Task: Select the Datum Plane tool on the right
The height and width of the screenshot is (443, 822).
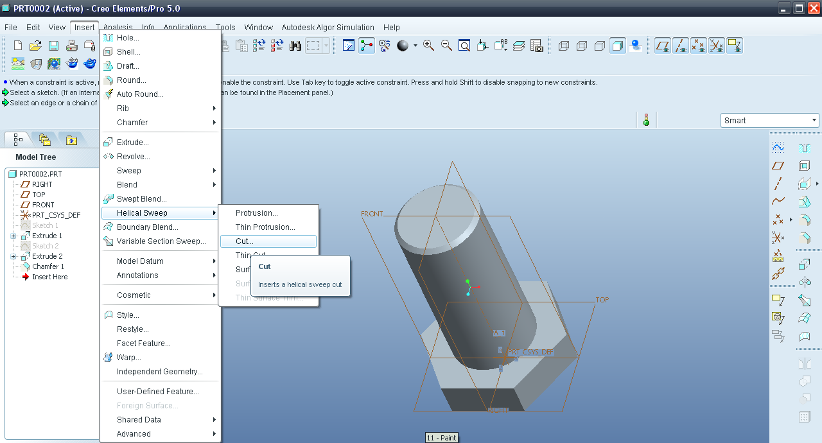Action: coord(778,166)
